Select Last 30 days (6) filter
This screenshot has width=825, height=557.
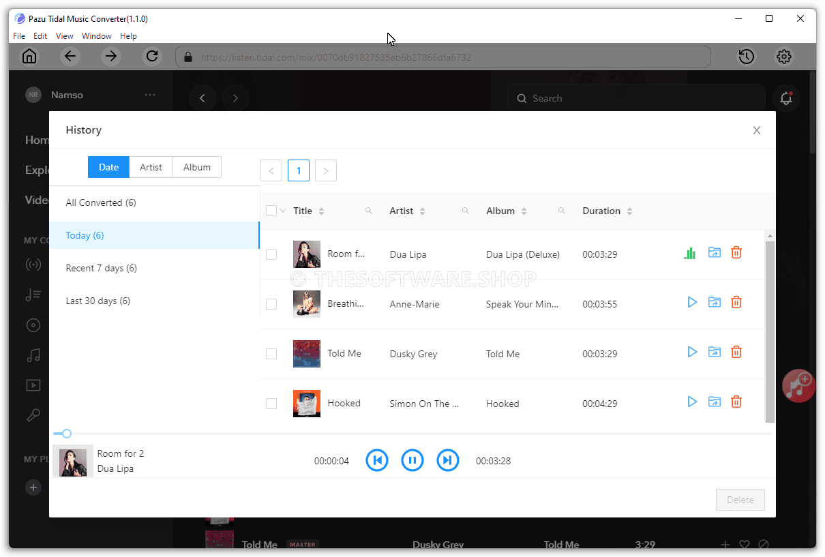pyautogui.click(x=154, y=301)
